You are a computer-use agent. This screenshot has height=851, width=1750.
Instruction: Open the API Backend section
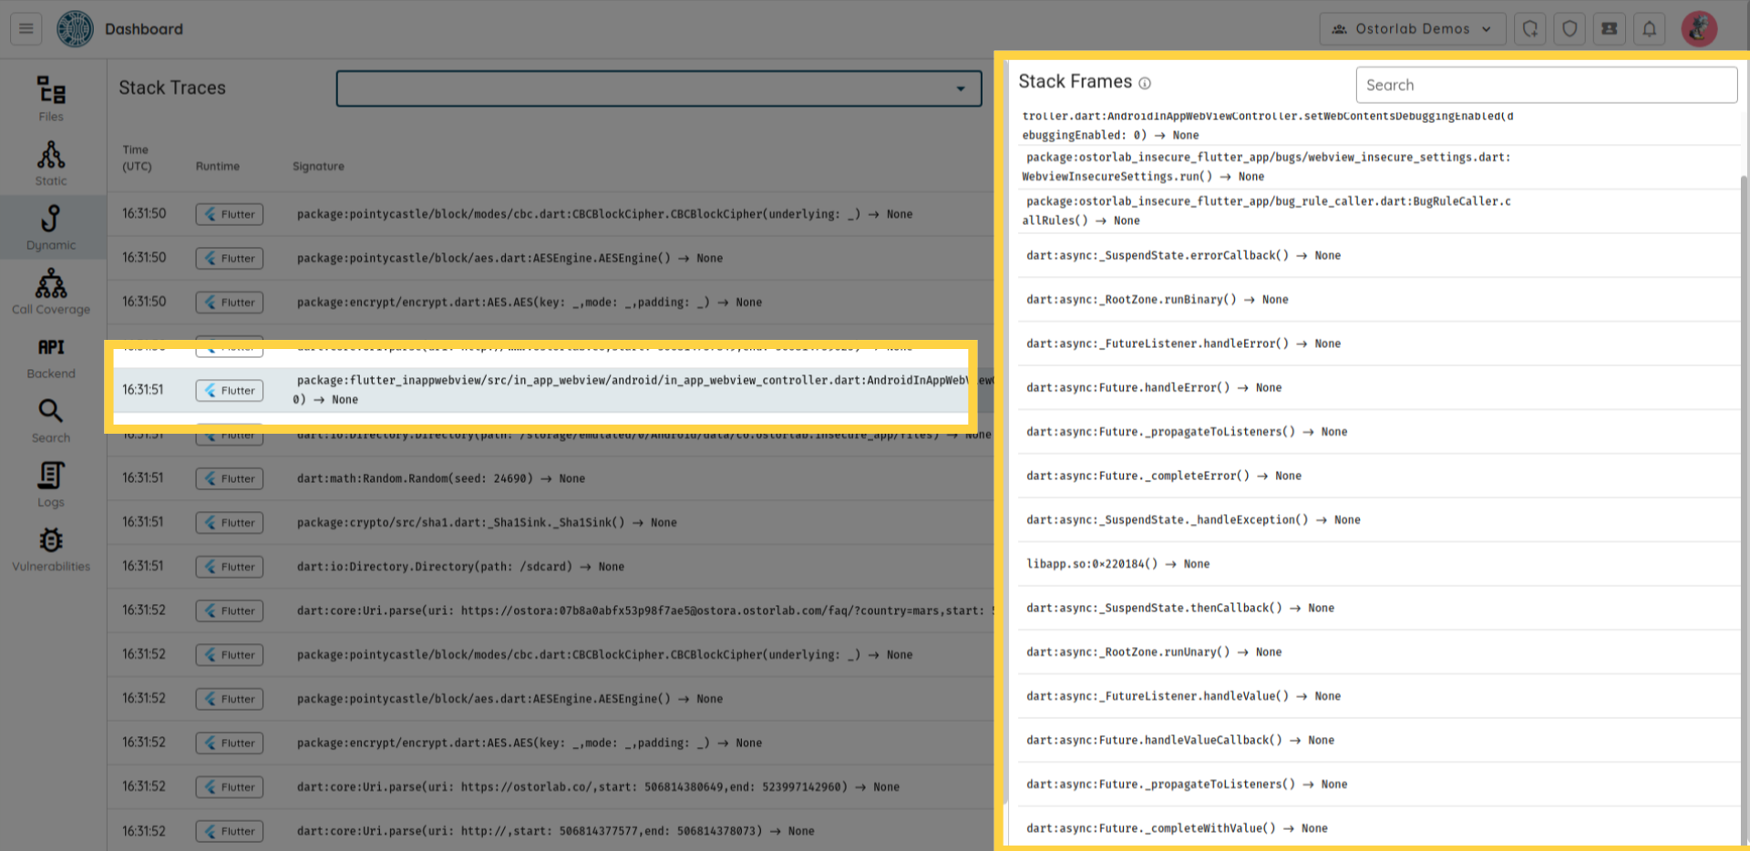coord(51,356)
